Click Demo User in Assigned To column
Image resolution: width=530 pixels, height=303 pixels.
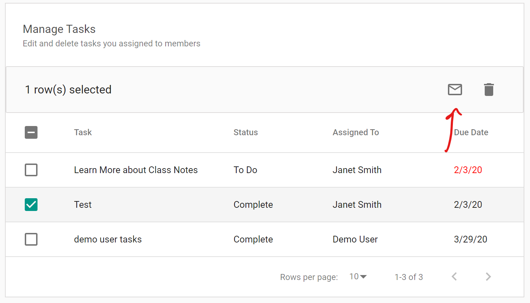click(355, 239)
